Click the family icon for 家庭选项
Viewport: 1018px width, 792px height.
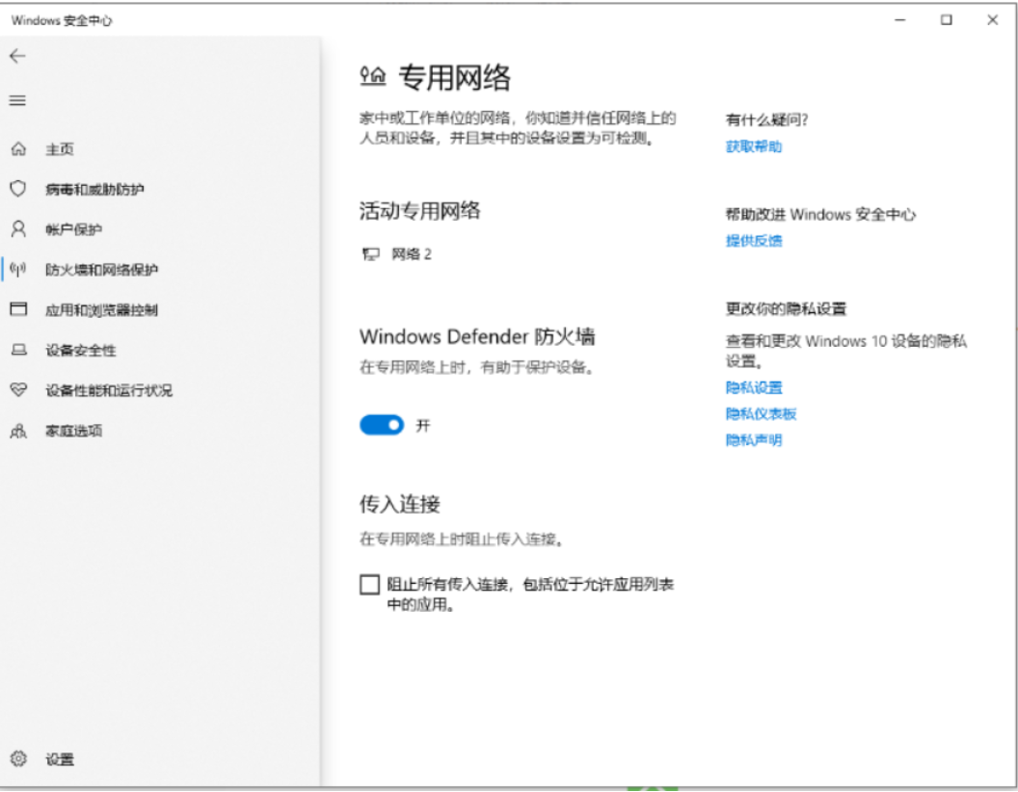tap(17, 431)
